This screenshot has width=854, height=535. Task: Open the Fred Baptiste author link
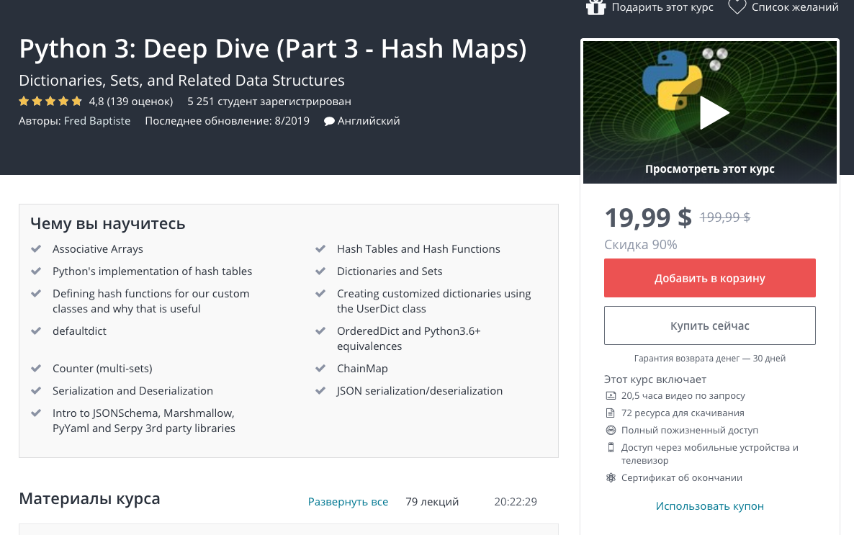(97, 121)
